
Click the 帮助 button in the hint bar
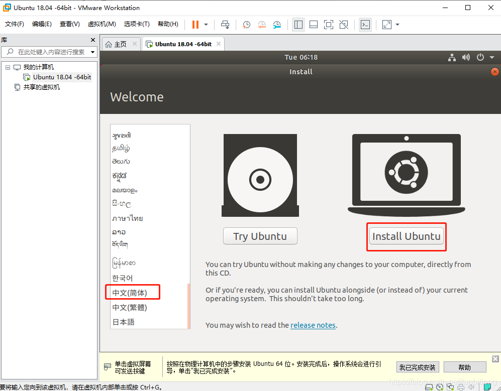[465, 367]
